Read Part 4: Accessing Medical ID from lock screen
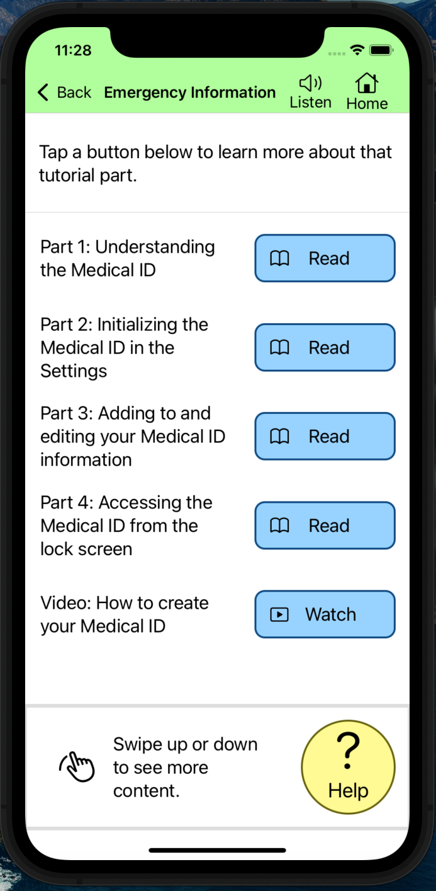This screenshot has width=436, height=891. coord(325,525)
